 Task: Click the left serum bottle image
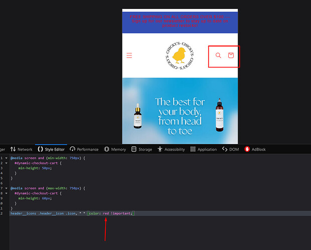137,116
